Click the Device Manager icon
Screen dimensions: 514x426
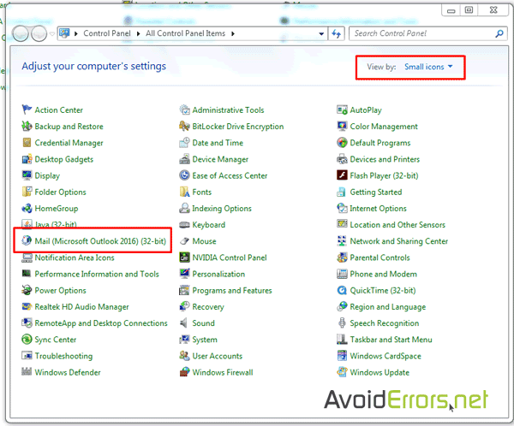click(185, 159)
